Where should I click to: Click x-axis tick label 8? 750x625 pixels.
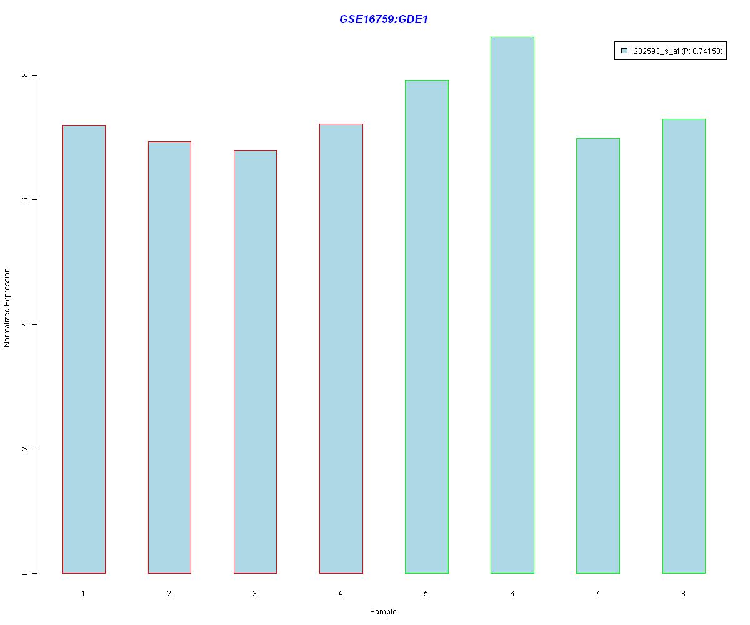click(683, 593)
